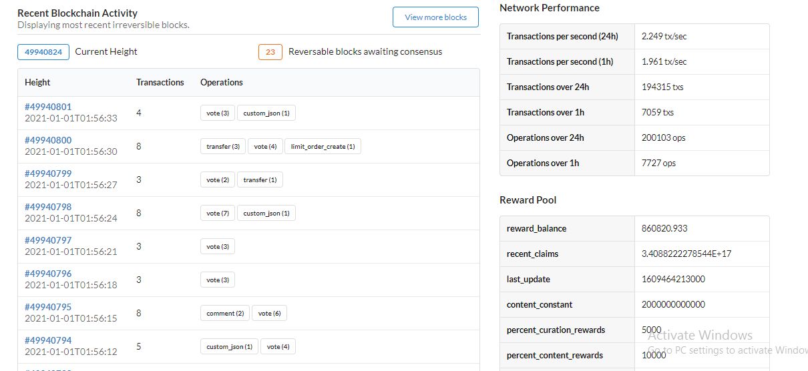Image resolution: width=808 pixels, height=371 pixels.
Task: Open block #49940795
Action: [48, 307]
